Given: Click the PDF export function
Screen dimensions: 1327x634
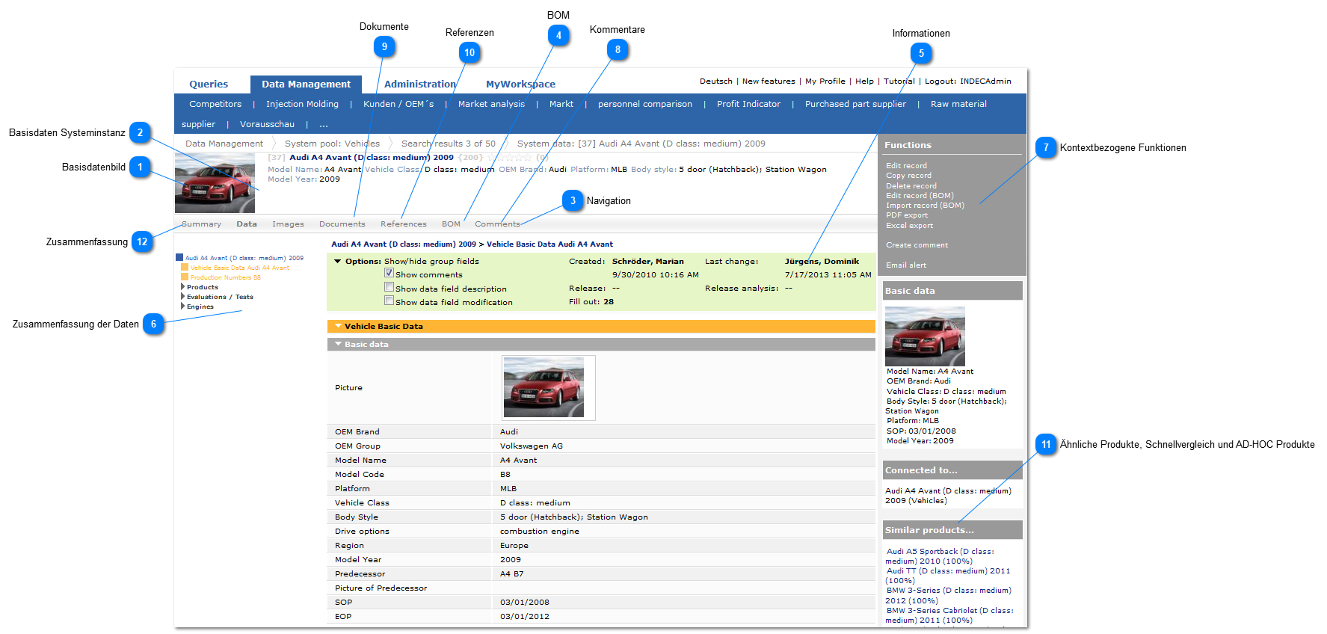Looking at the screenshot, I should pyautogui.click(x=907, y=215).
